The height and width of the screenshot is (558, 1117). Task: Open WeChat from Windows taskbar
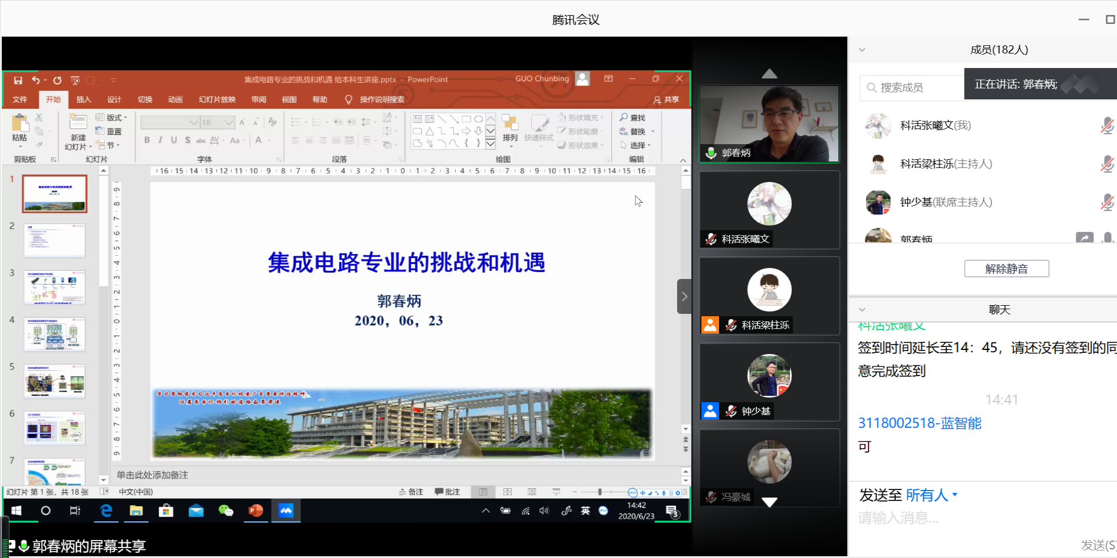[x=226, y=511]
